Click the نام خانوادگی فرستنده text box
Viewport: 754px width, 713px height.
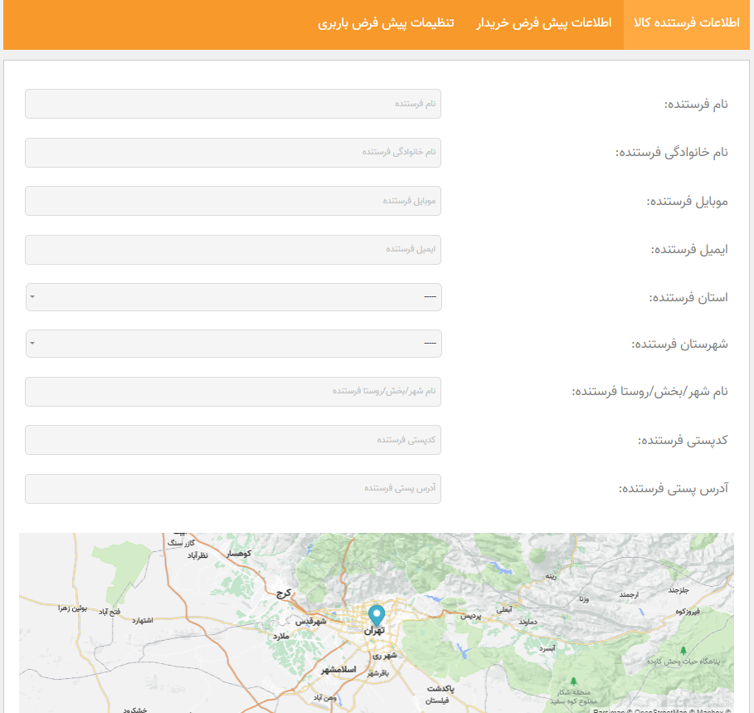pyautogui.click(x=233, y=153)
